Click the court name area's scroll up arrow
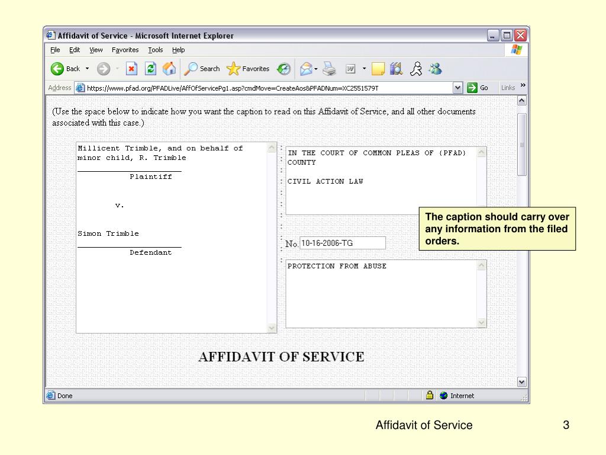606x455 pixels. click(482, 152)
